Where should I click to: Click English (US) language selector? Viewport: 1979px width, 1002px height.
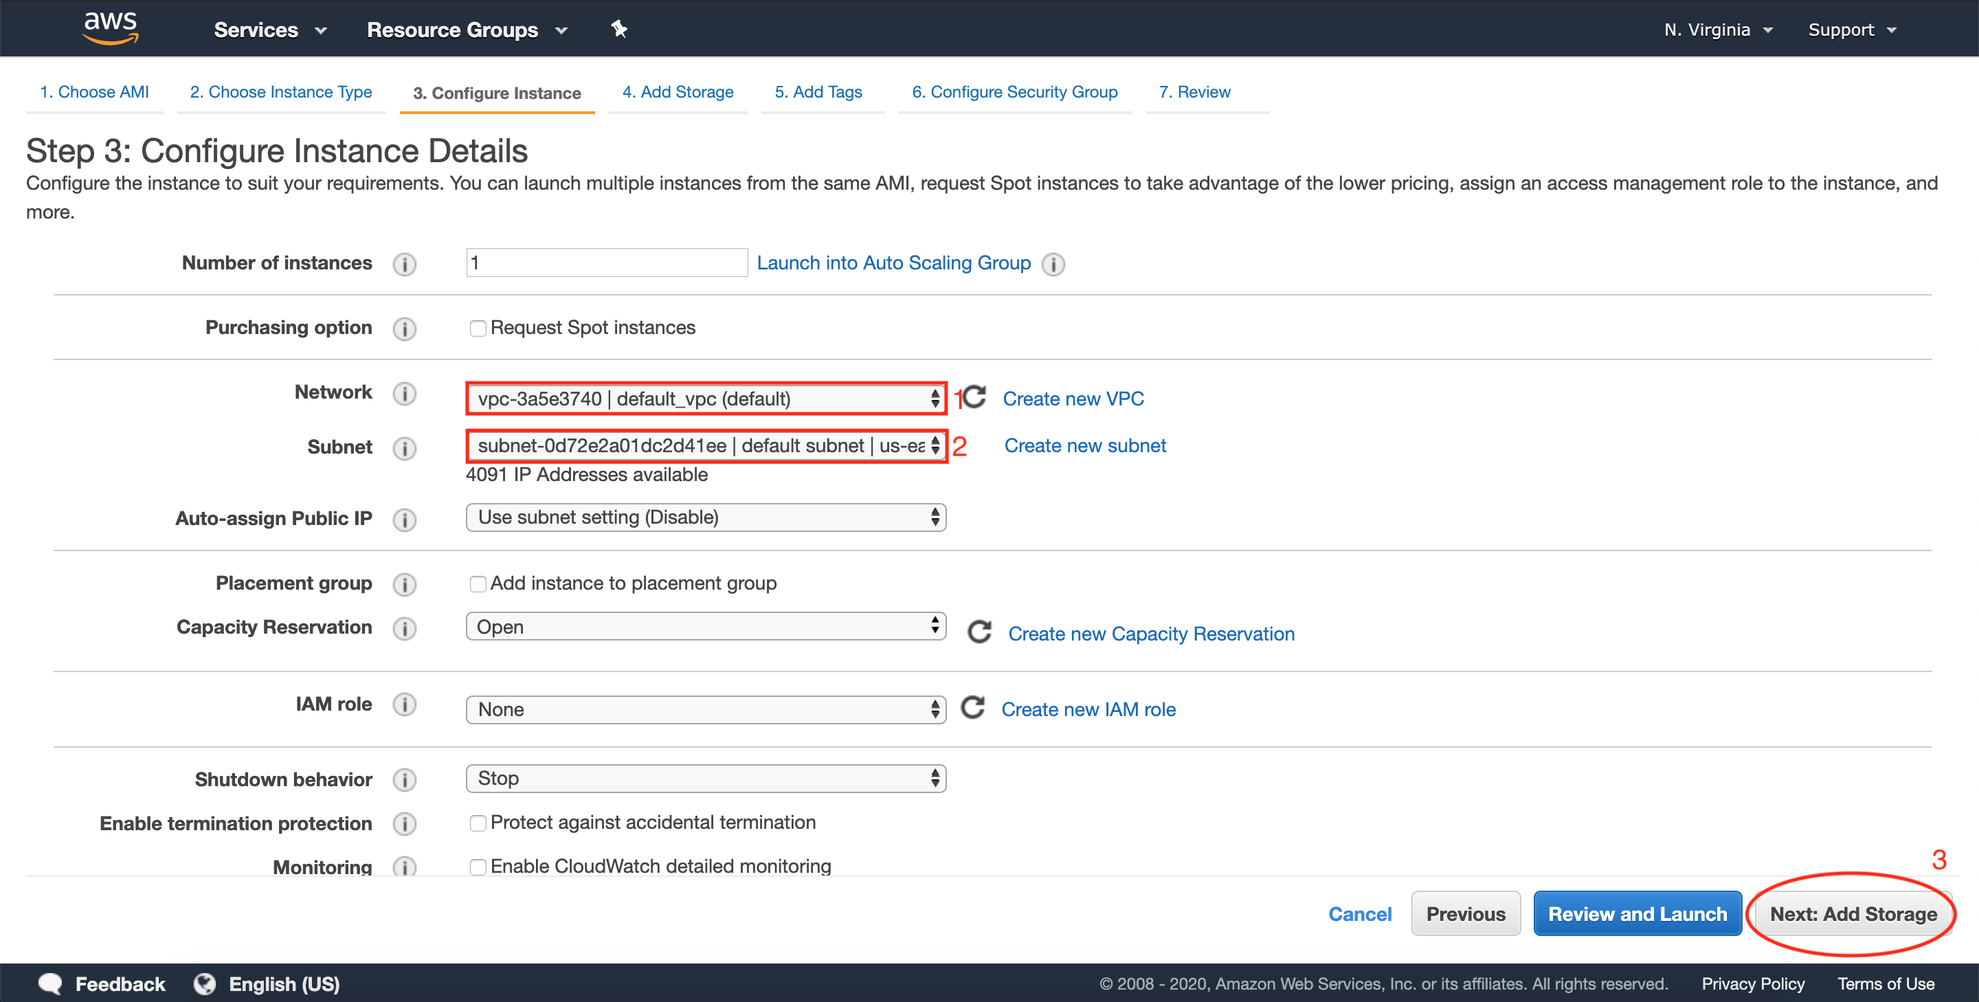(x=284, y=983)
